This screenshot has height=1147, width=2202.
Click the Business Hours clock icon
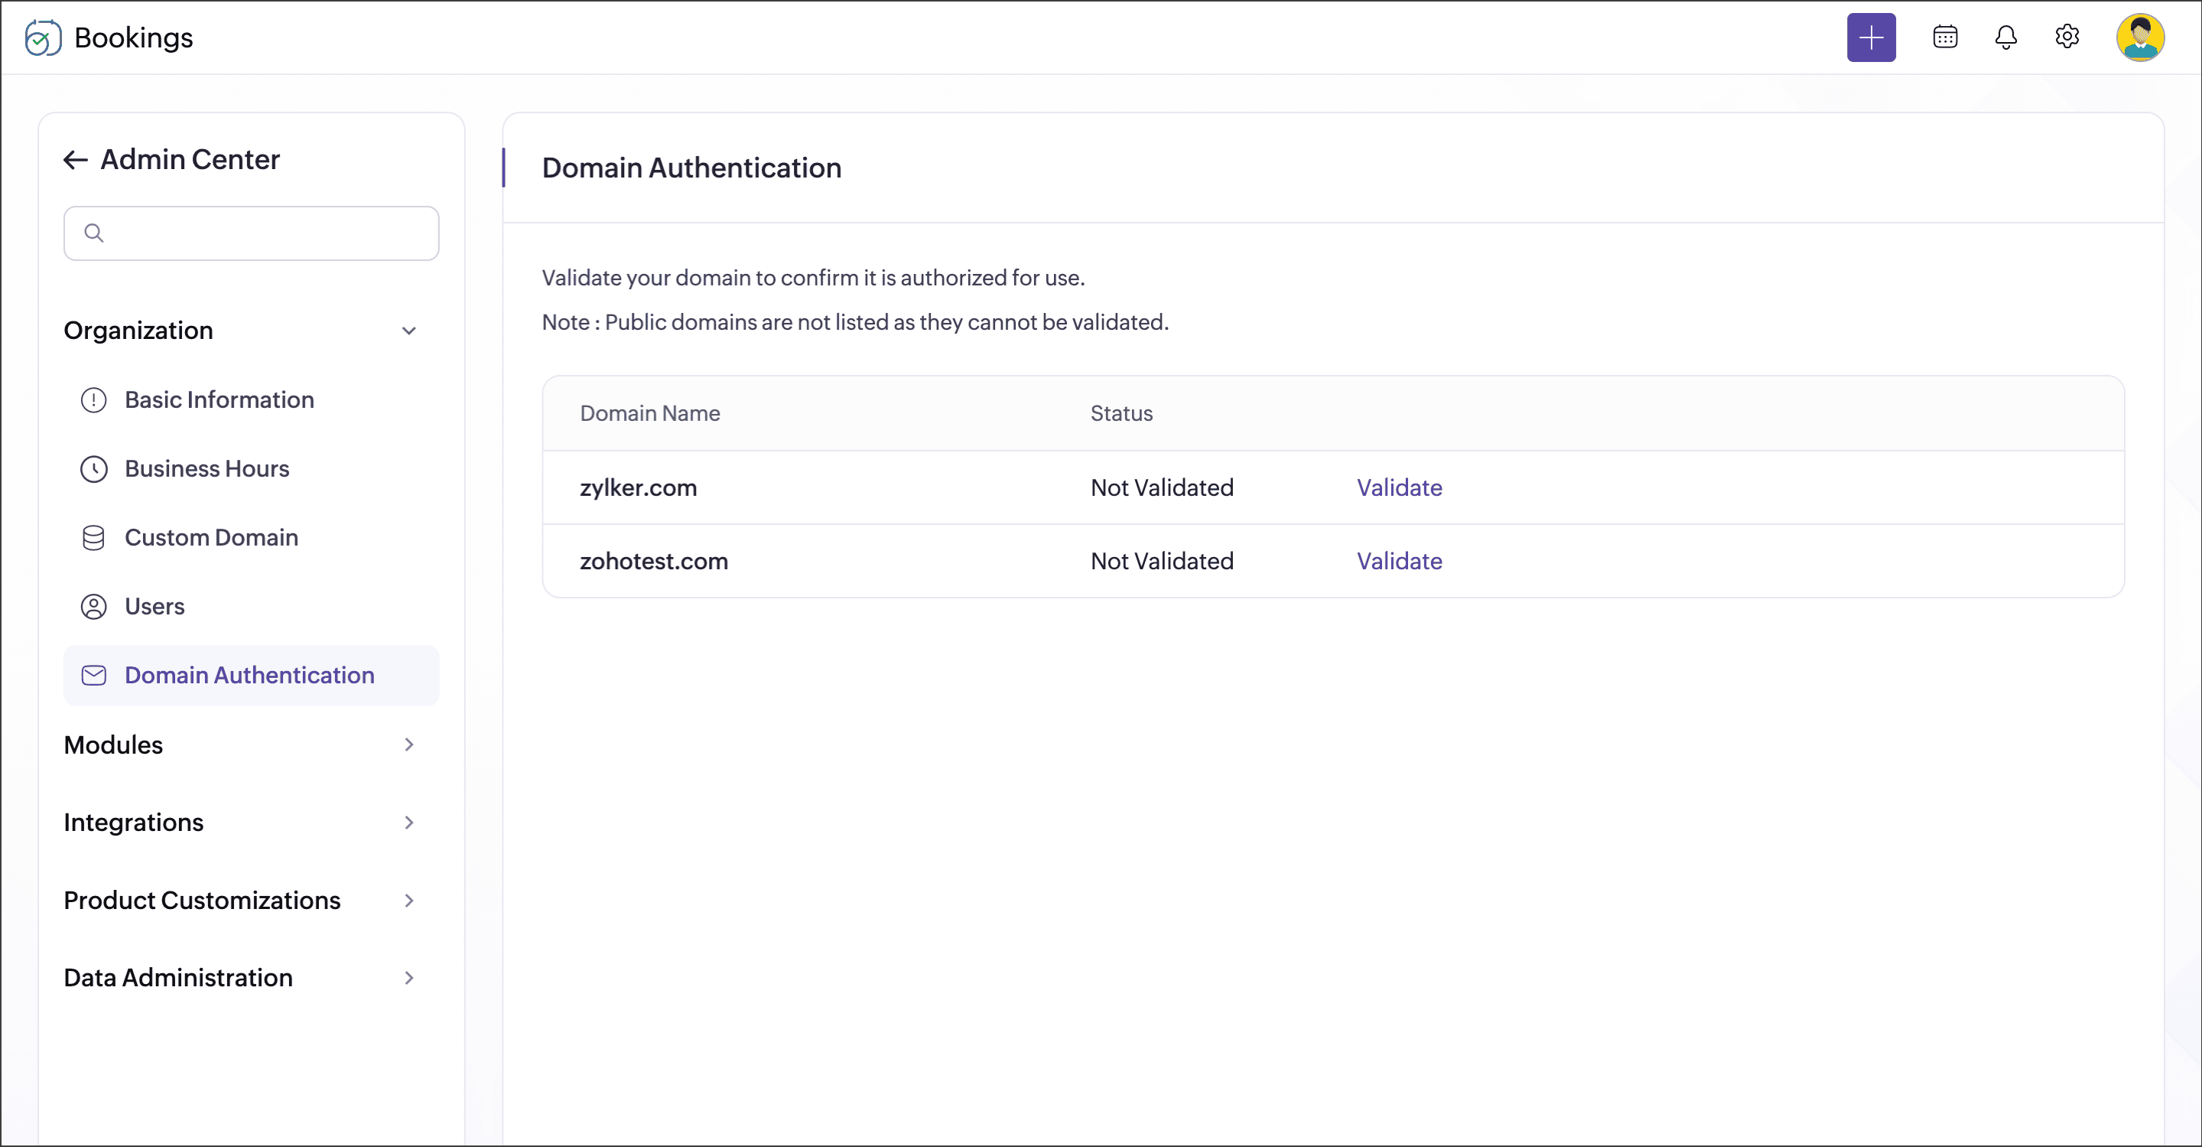[93, 469]
